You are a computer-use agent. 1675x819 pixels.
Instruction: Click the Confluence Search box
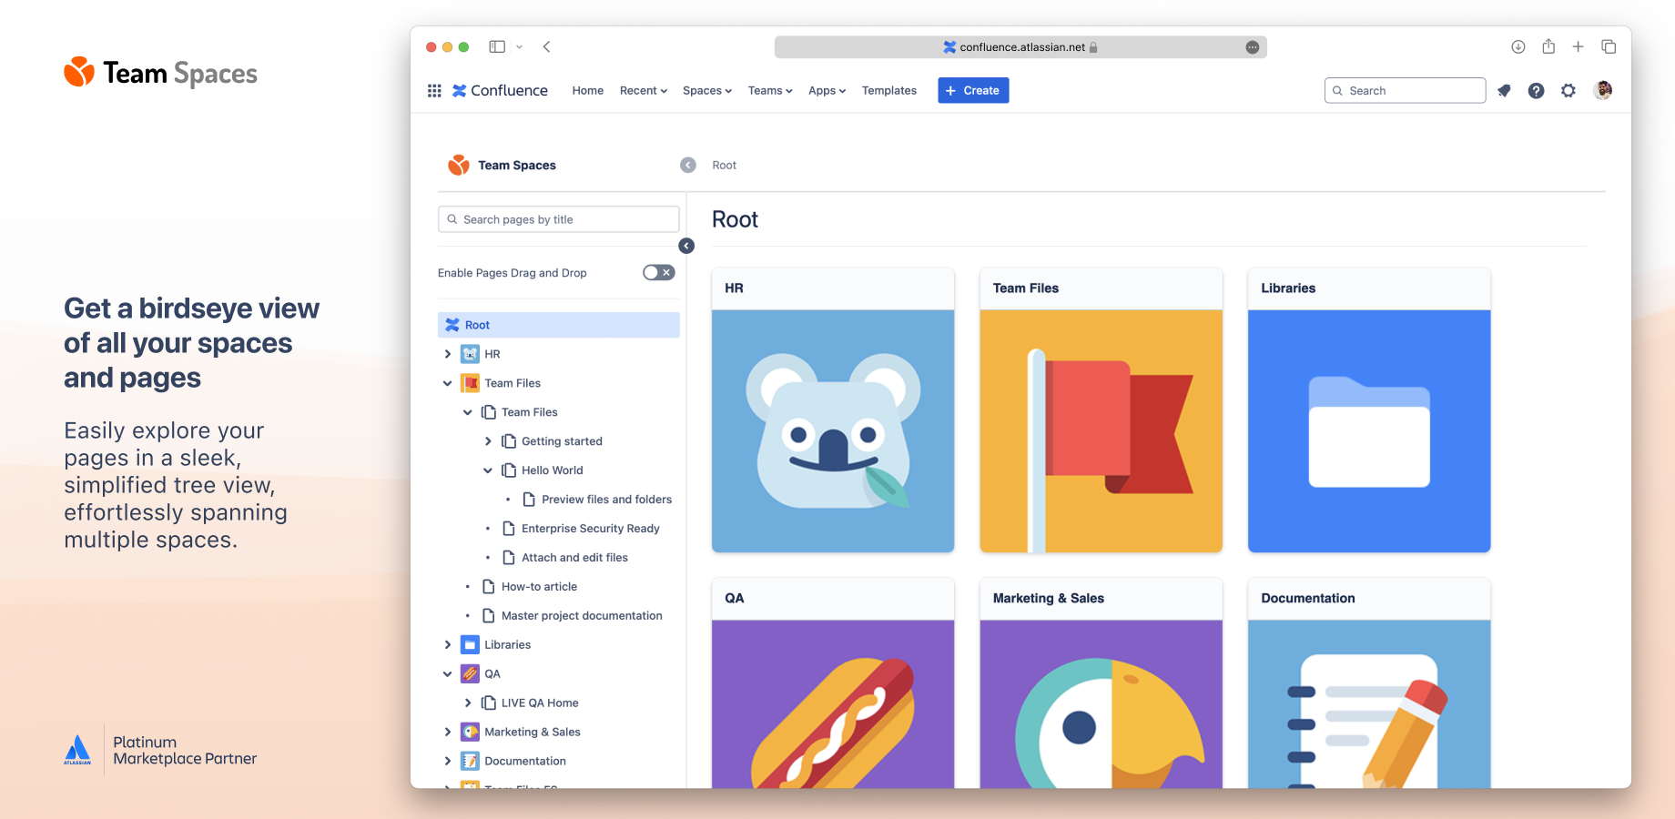click(x=1405, y=90)
